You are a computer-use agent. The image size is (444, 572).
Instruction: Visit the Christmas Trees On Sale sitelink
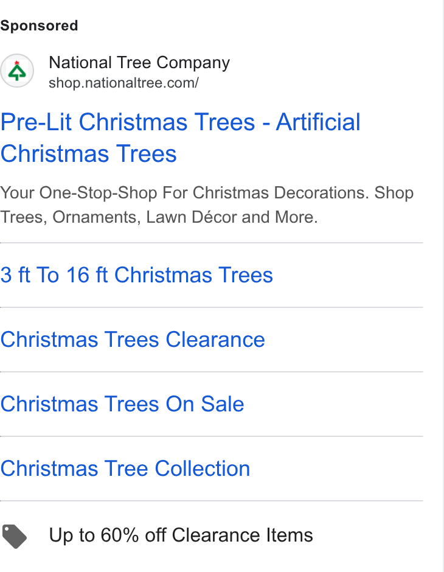(122, 404)
